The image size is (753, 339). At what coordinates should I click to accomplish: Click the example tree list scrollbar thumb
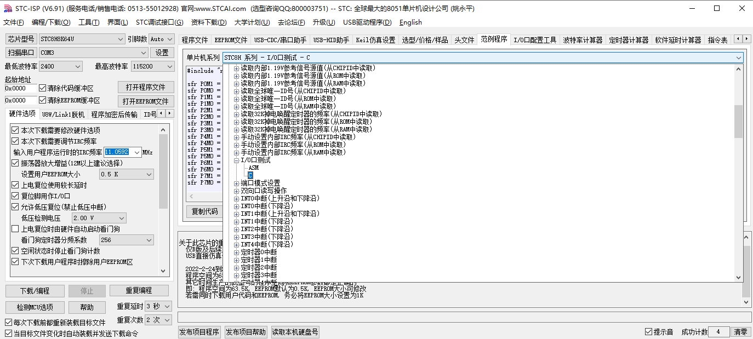[x=738, y=123]
